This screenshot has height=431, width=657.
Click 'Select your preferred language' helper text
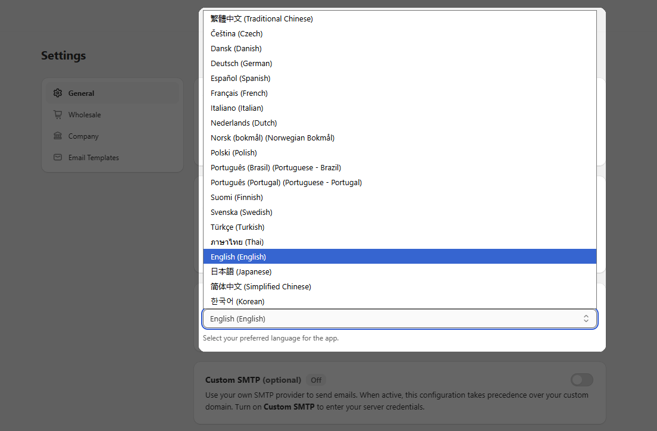click(x=271, y=338)
